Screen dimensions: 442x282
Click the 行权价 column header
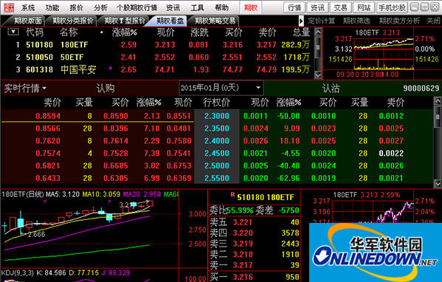click(x=216, y=103)
